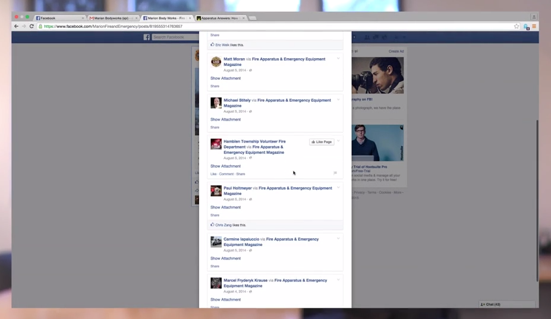Viewport: 551px width, 319px height.
Task: Close the Marian Bodyworks Gmail tab
Action: point(136,18)
